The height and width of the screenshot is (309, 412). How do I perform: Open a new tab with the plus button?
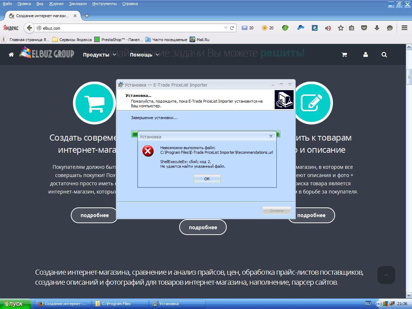[x=87, y=16]
